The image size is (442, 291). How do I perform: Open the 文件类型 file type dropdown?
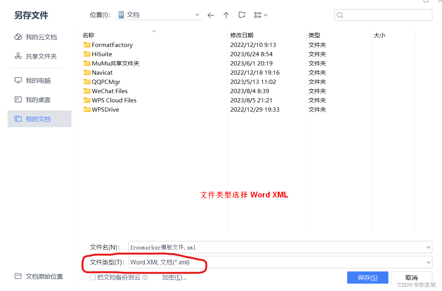click(x=429, y=262)
